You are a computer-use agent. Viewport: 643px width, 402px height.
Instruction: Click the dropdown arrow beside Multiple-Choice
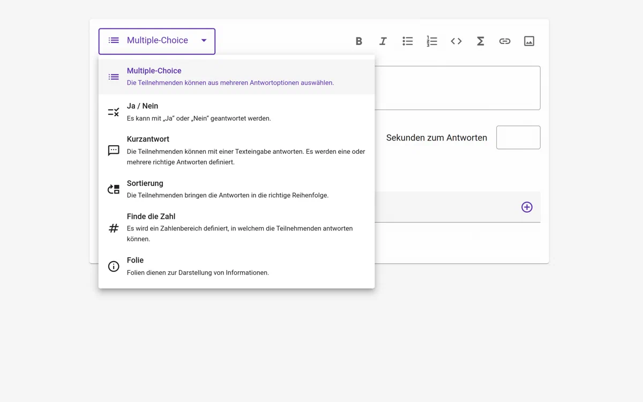tap(204, 41)
